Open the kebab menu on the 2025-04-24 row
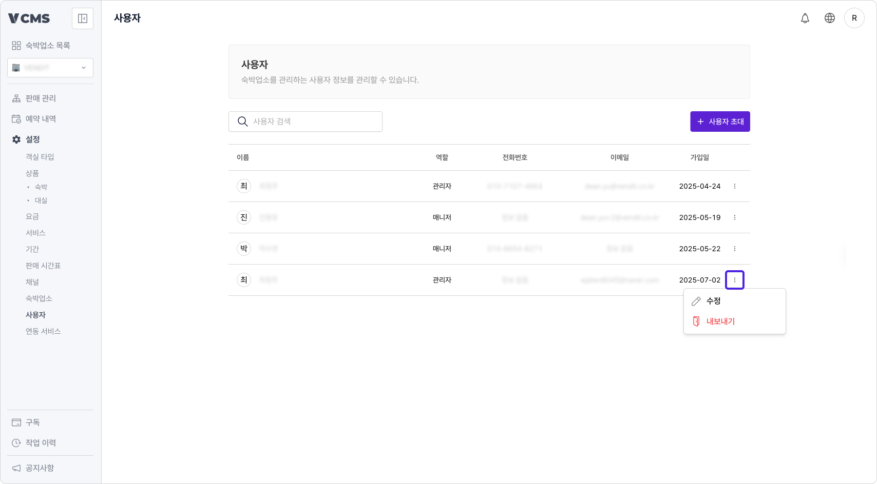Viewport: 877px width, 484px height. tap(734, 186)
